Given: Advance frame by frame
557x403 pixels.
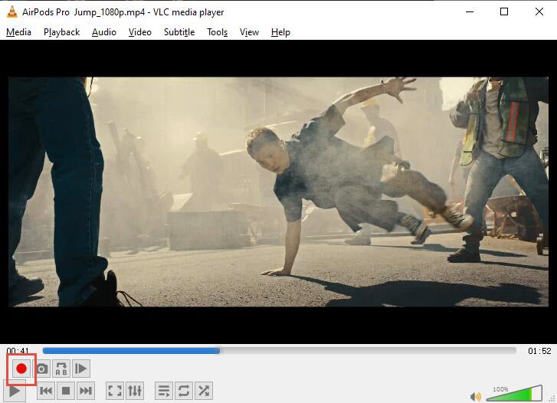Looking at the screenshot, I should [81, 369].
